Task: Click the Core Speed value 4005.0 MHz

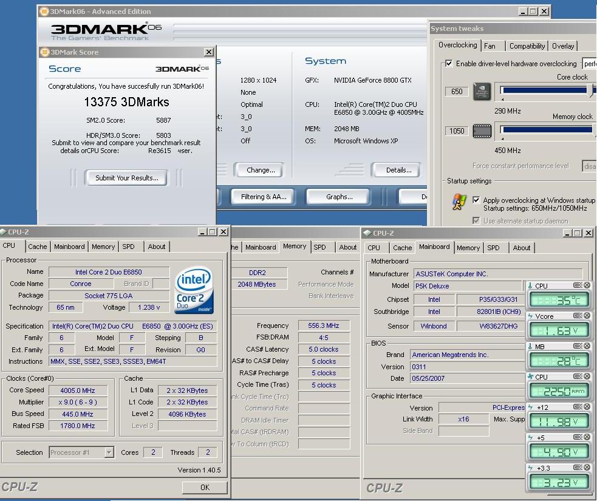Action: [78, 390]
